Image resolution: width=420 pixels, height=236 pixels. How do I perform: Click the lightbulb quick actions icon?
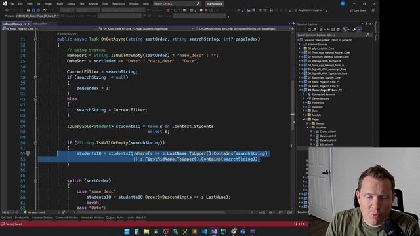(x=28, y=153)
